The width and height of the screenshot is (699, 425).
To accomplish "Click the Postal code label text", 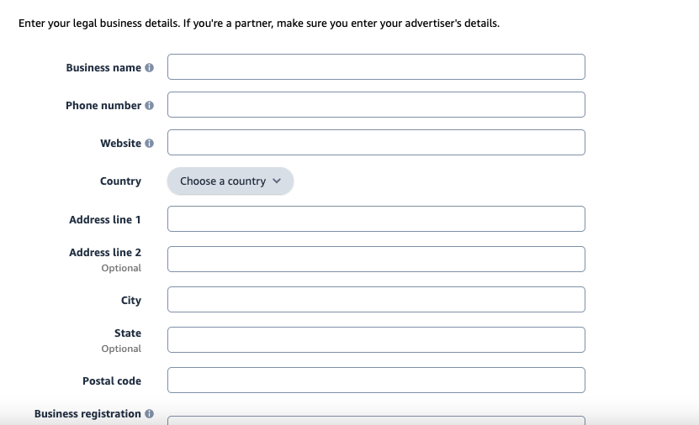I will pos(112,381).
